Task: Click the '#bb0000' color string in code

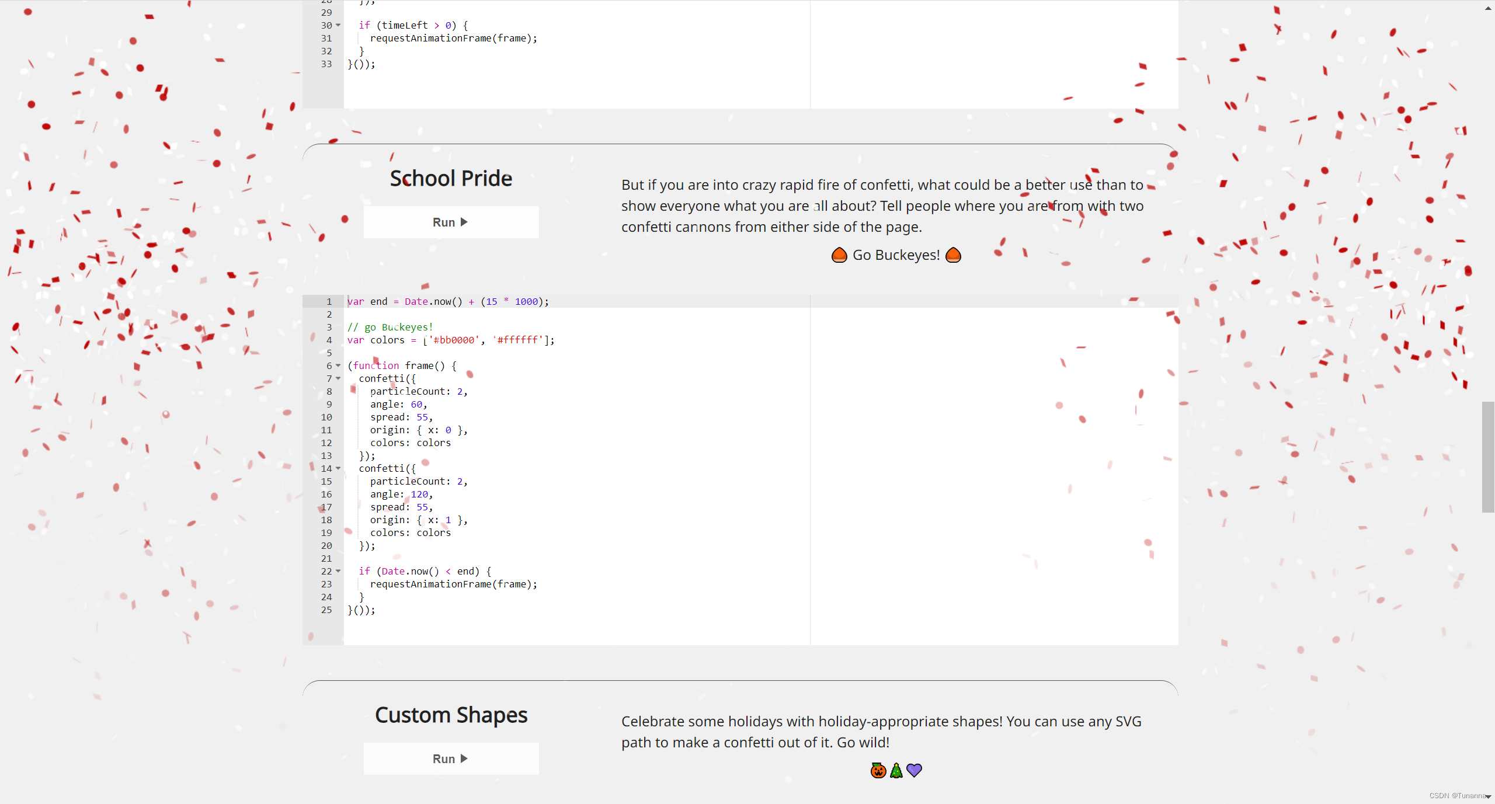Action: pyautogui.click(x=455, y=340)
